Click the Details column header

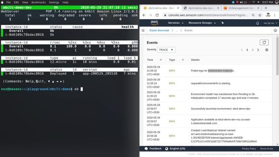pos(195,60)
